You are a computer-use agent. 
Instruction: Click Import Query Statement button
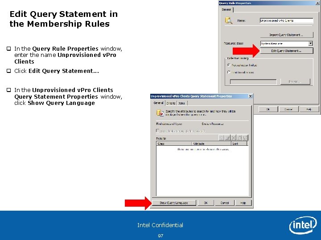(286, 35)
